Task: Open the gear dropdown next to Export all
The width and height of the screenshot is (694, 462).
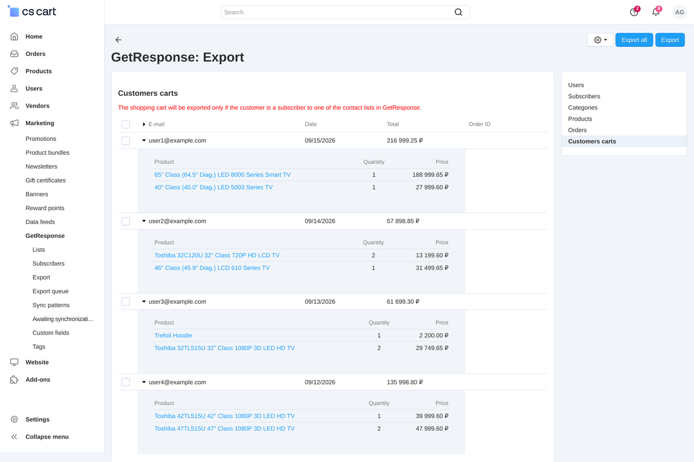Action: 600,40
